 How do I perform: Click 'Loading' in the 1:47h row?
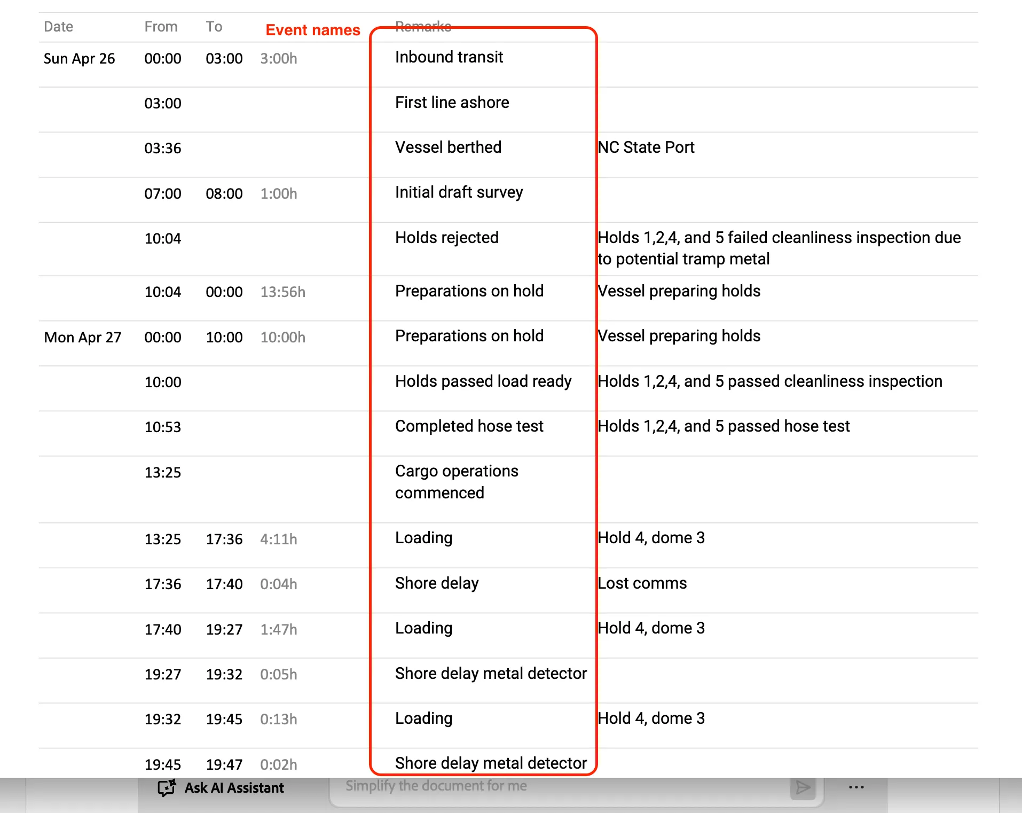[x=424, y=628]
